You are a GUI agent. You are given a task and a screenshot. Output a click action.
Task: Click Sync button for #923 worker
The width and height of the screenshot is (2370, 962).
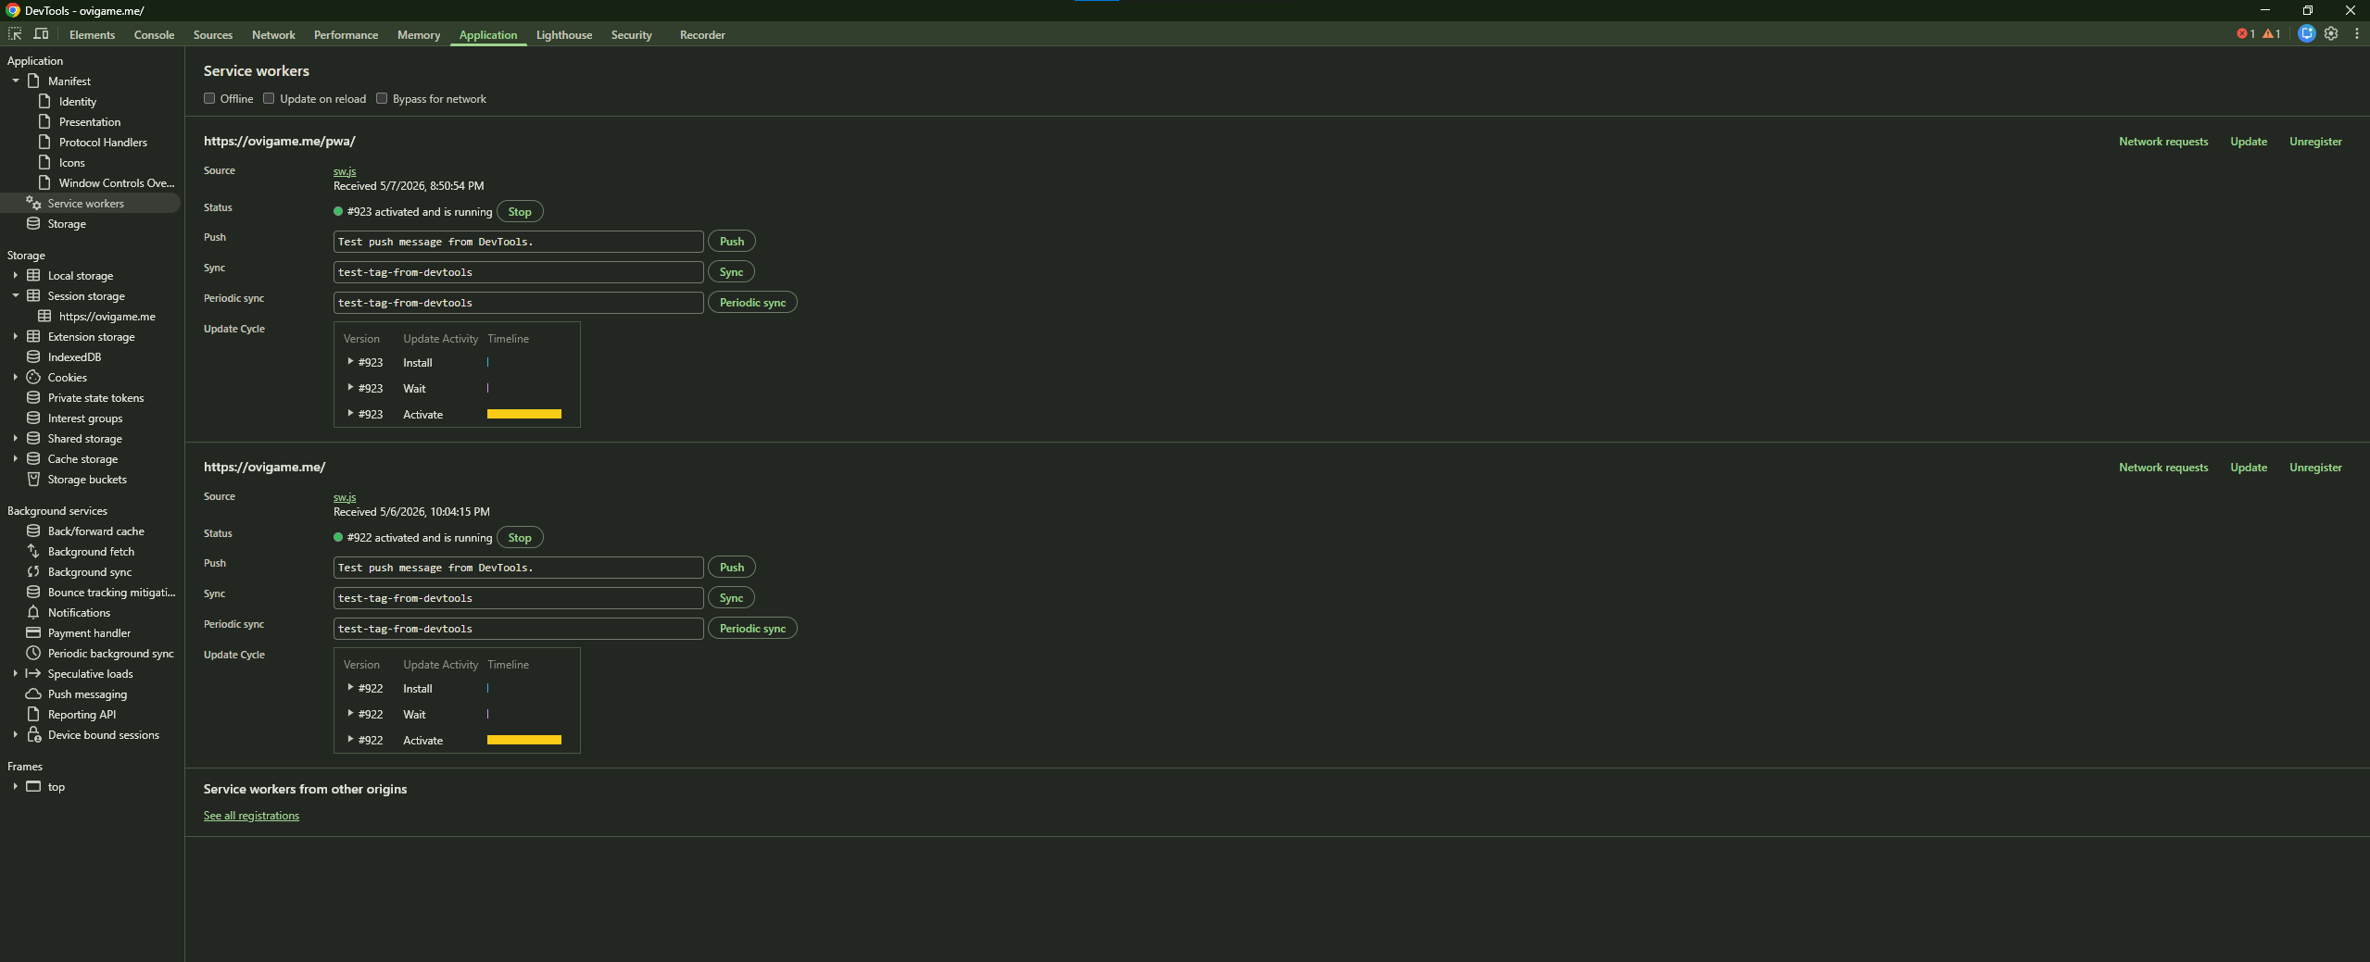pos(731,272)
